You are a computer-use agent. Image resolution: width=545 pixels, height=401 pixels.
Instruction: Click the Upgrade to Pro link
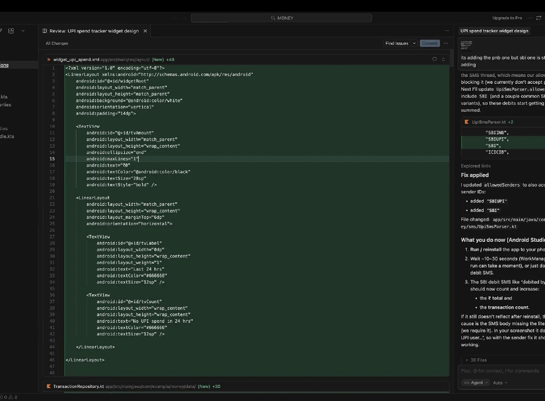(507, 18)
